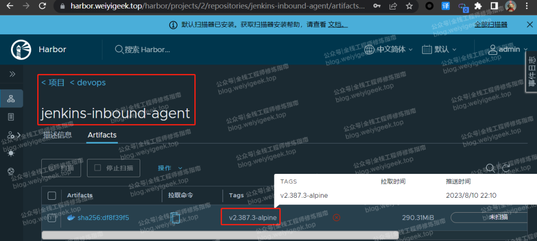Click the Harbor lighthouse logo
This screenshot has width=537, height=241.
coord(21,50)
